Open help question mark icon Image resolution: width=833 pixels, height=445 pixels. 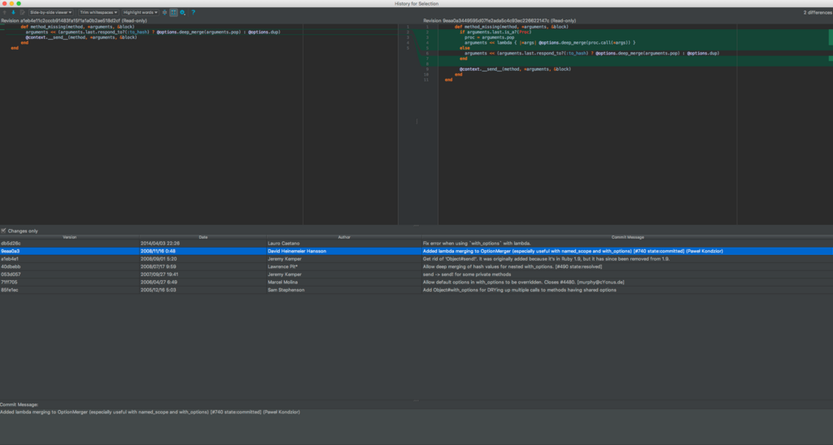coord(194,12)
